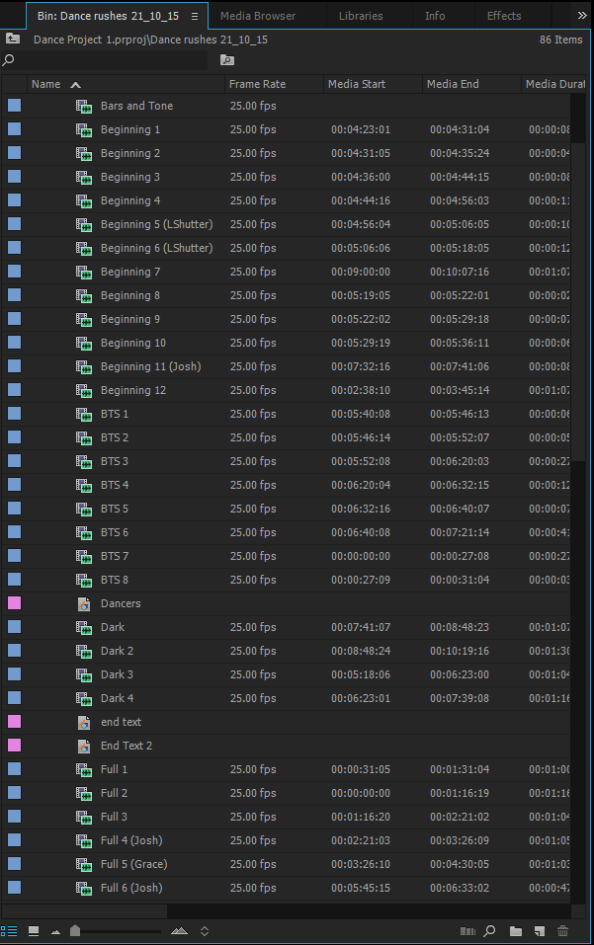594x945 pixels.
Task: Select the Beginning 5 (LShutter) clip
Action: 157,224
